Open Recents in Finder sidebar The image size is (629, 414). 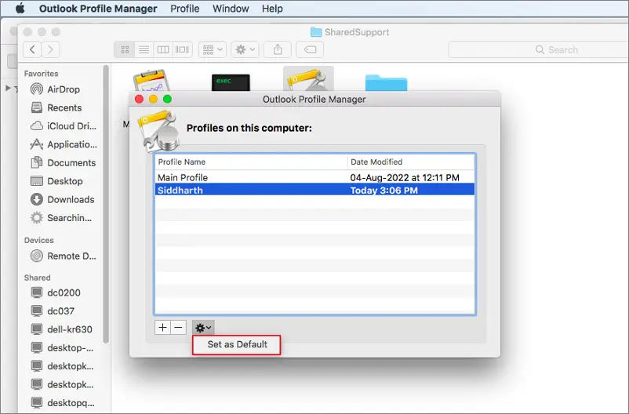(x=64, y=107)
